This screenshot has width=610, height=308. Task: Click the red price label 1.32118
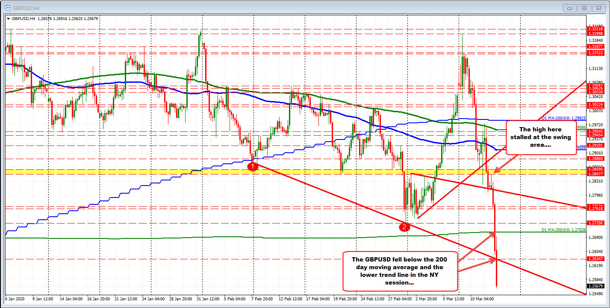pyautogui.click(x=595, y=29)
